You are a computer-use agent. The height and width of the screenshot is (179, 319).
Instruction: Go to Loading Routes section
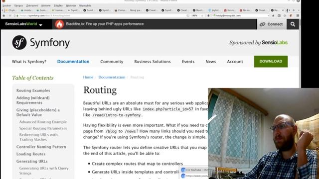31,154
